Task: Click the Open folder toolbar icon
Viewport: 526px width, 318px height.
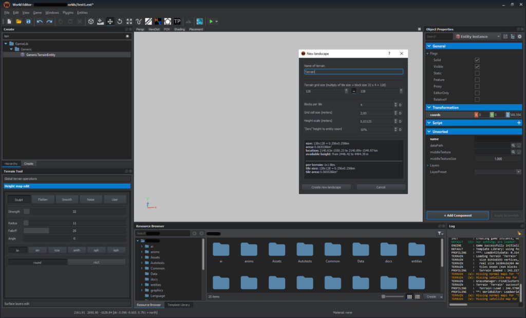Action: tap(18, 22)
